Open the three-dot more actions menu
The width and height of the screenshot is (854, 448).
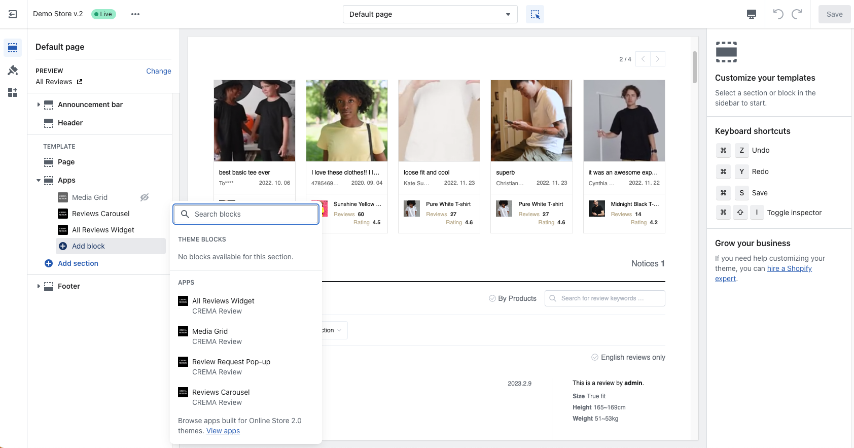(x=135, y=14)
